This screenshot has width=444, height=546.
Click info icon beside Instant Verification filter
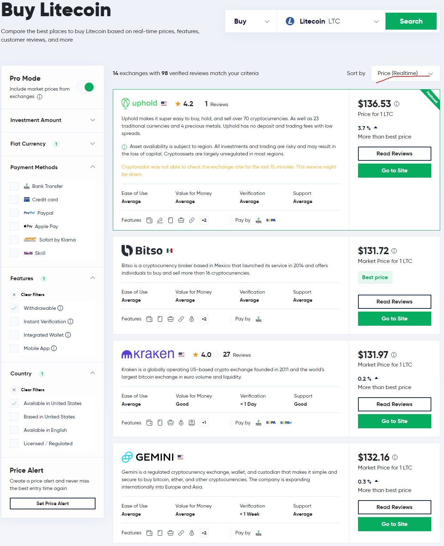tap(70, 321)
